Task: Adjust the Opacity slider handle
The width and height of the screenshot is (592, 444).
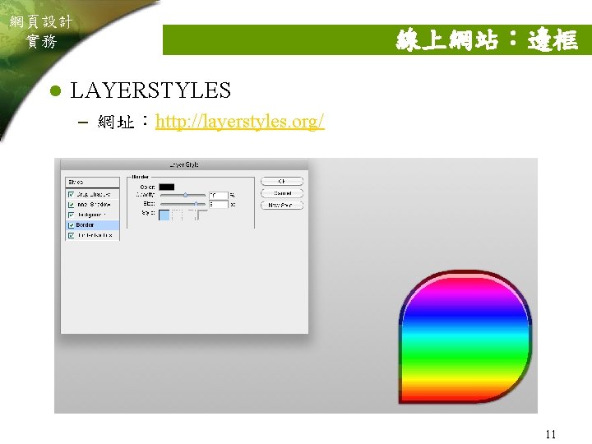Action: click(185, 195)
